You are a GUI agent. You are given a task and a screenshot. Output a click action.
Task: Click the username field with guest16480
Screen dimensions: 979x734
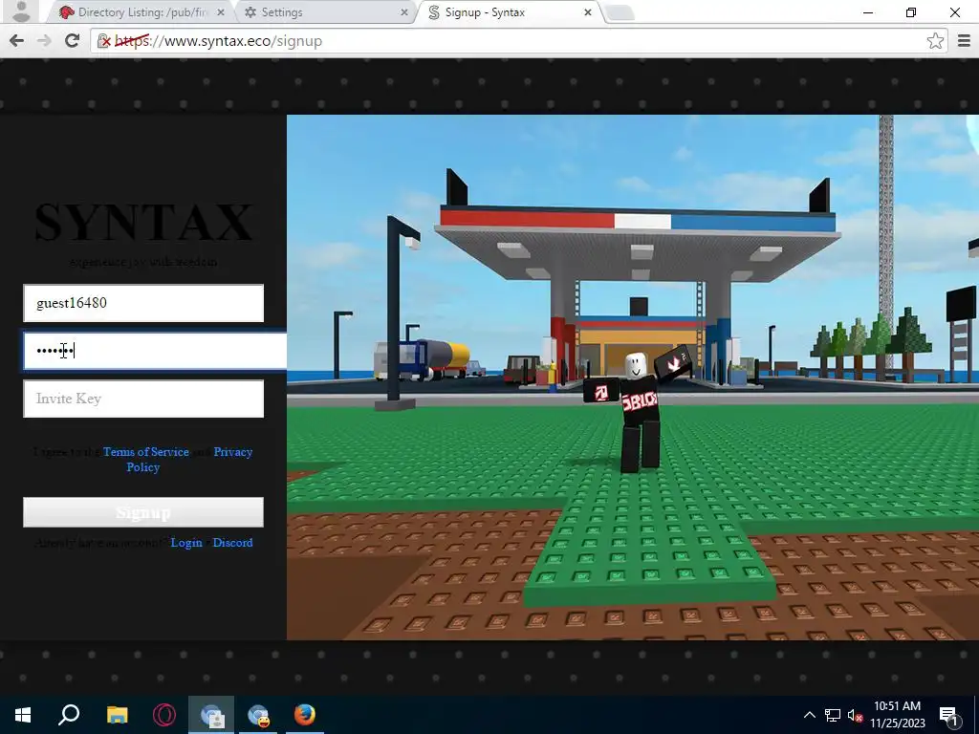pyautogui.click(x=143, y=303)
